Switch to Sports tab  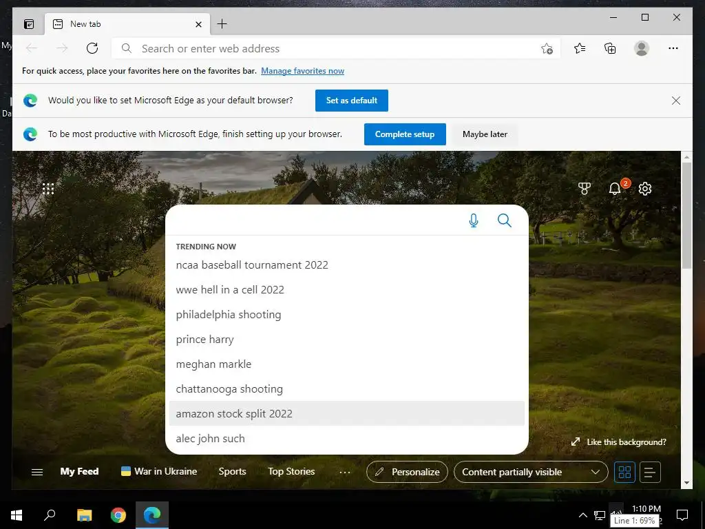[232, 471]
